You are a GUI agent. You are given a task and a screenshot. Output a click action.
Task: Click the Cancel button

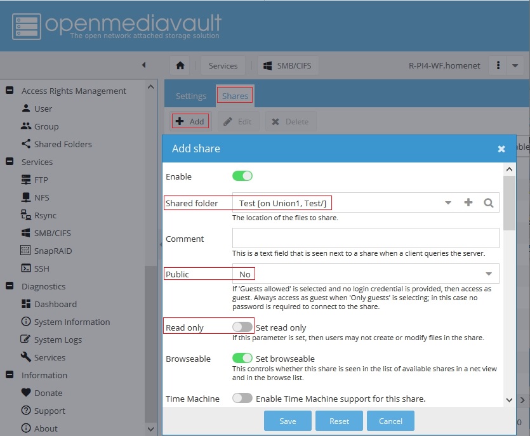click(390, 421)
